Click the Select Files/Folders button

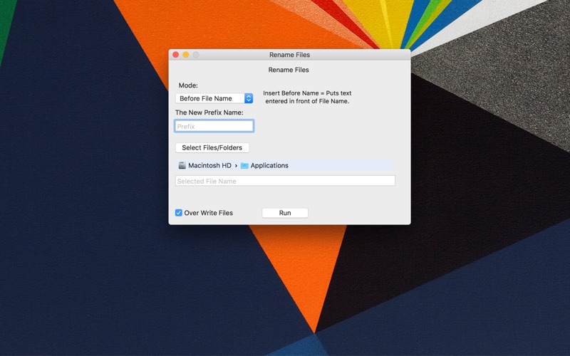[212, 148]
